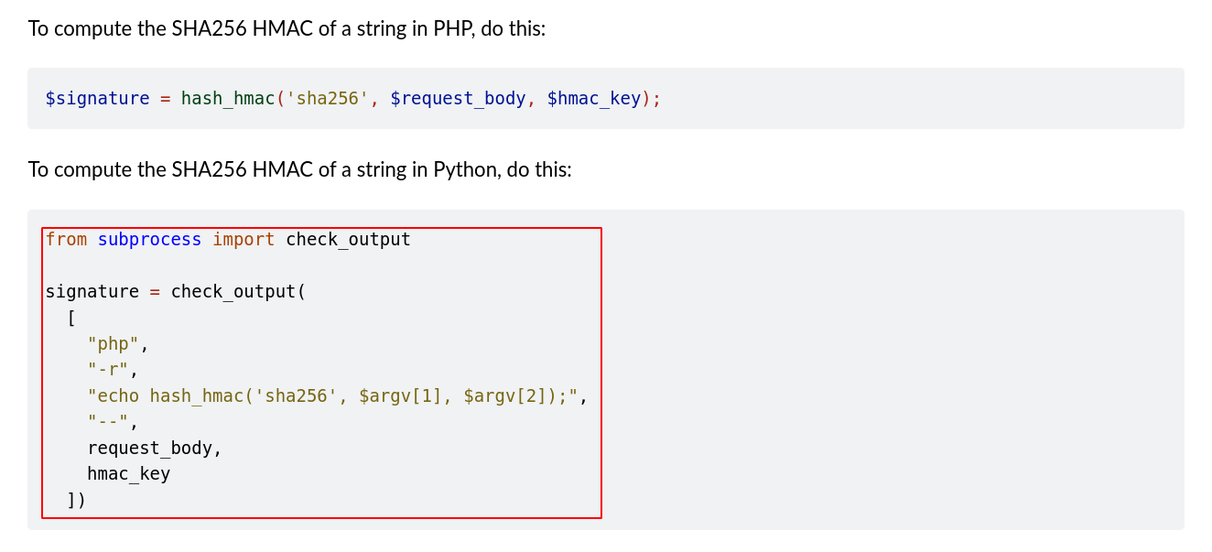Click the 'from' keyword in Python code

pos(66,240)
